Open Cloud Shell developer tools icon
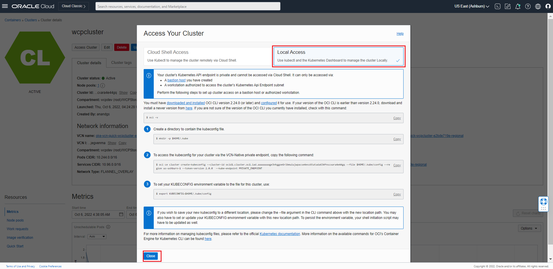Screen dimensions: 553x269 click(498, 6)
